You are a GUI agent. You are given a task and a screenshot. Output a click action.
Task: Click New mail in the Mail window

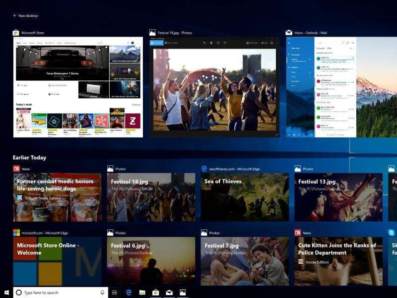pos(295,48)
